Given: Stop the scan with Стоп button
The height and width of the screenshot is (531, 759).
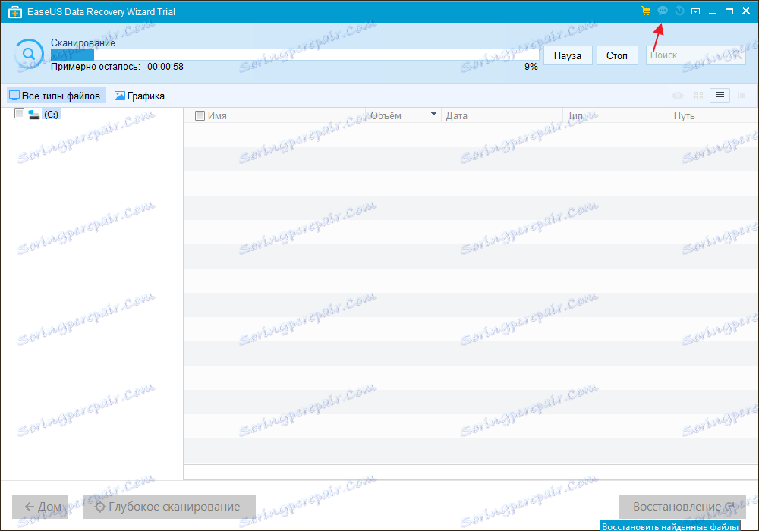Looking at the screenshot, I should (616, 55).
